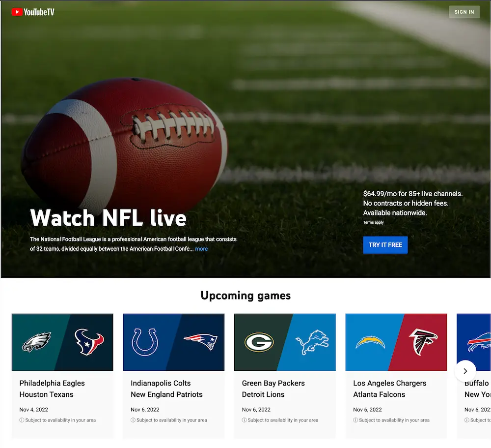
Task: Click the Green Bay Packers G logo
Action: tap(259, 342)
